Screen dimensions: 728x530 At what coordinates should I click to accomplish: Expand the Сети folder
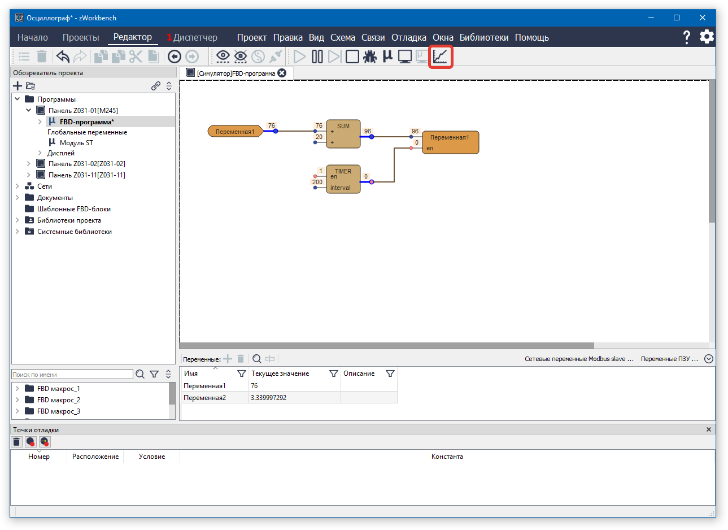(x=18, y=186)
